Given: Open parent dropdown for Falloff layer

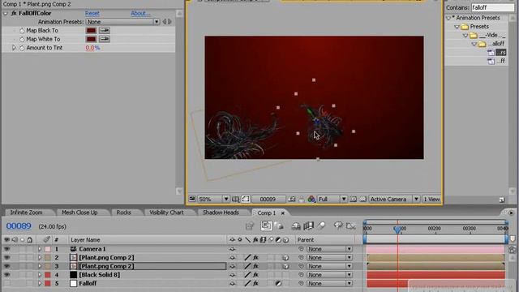Looking at the screenshot, I should click(329, 283).
